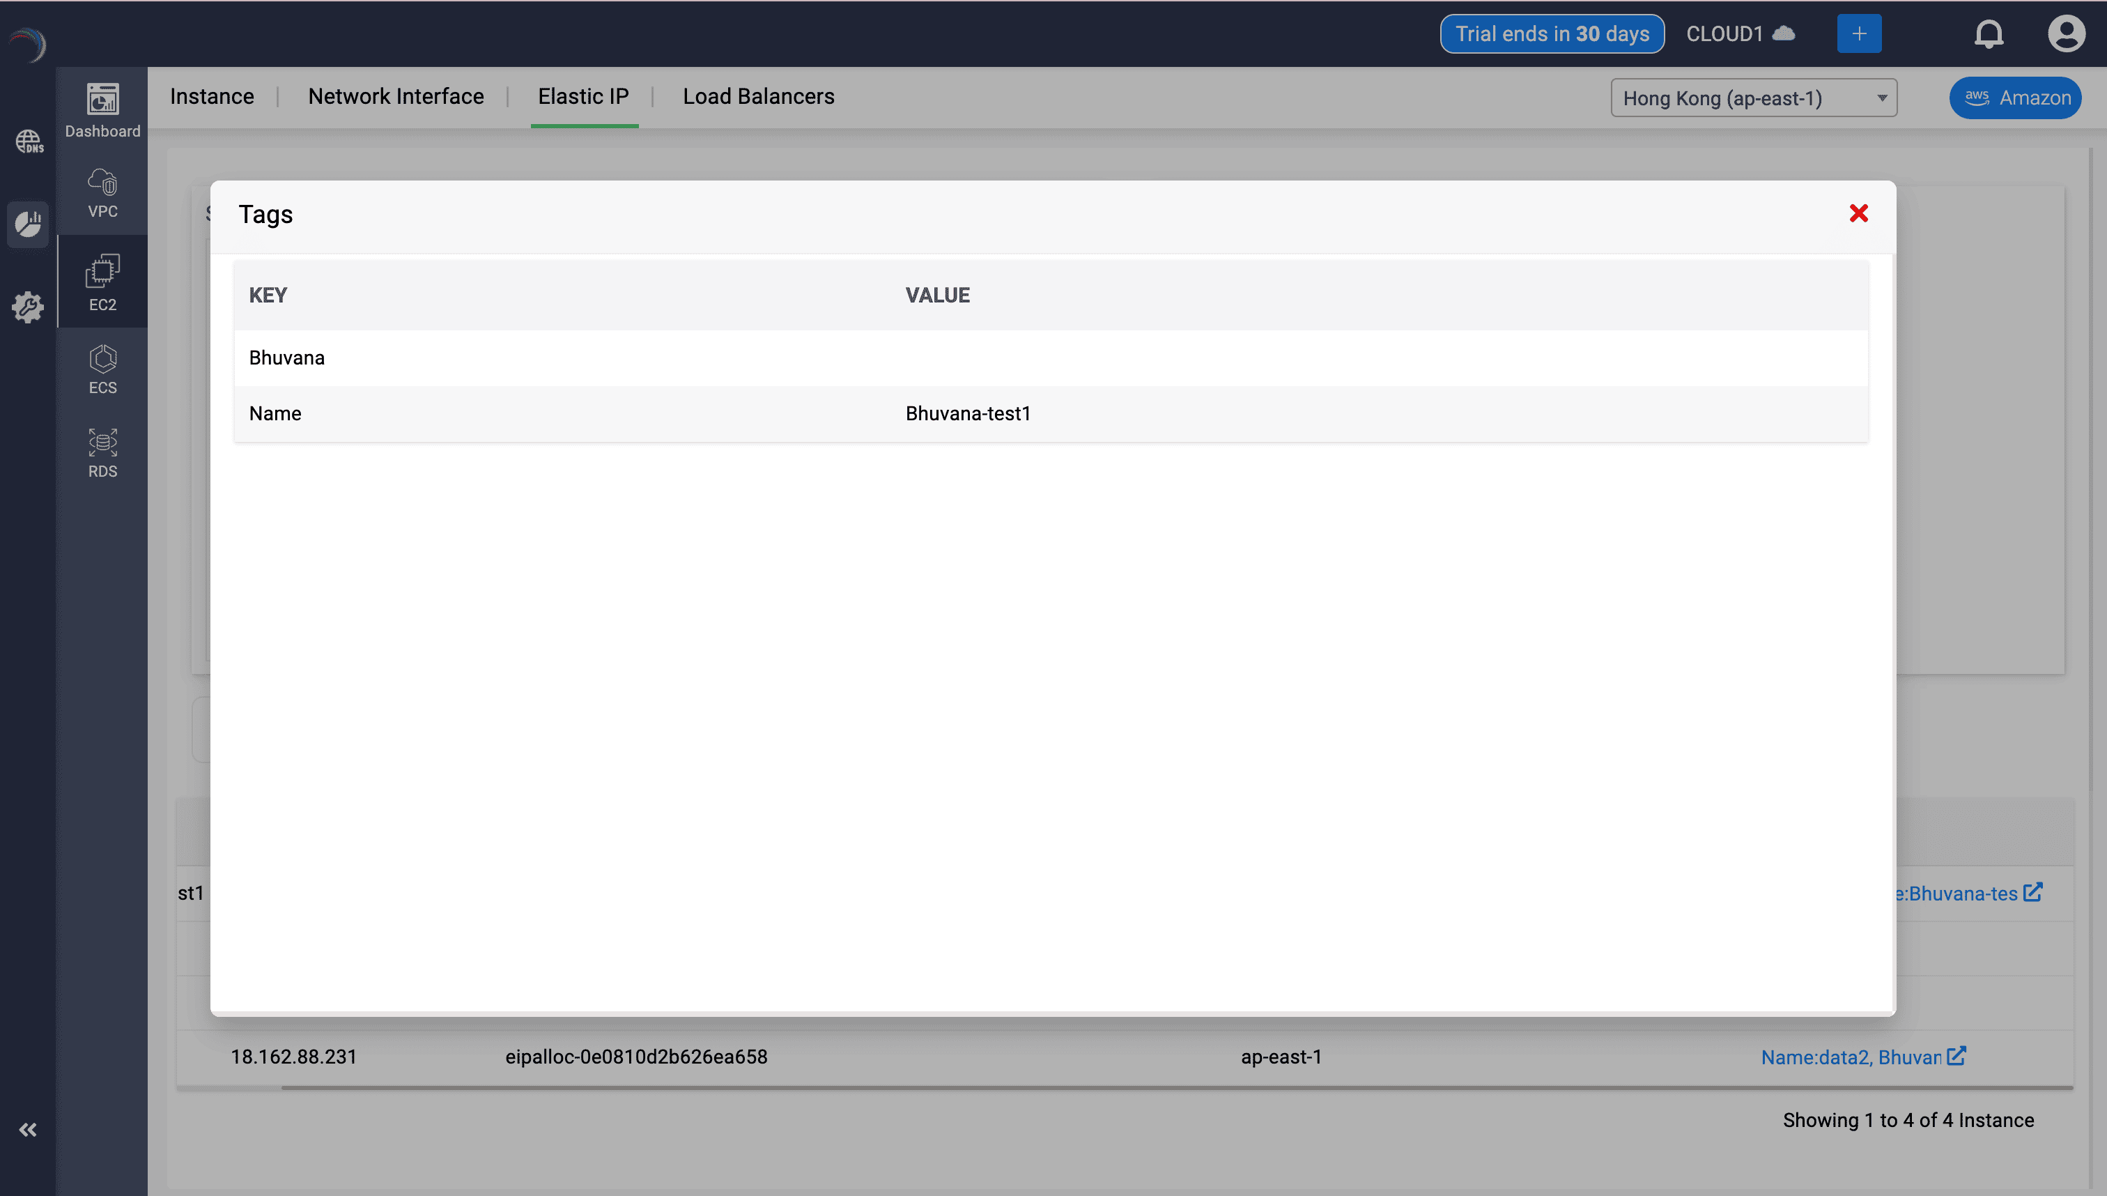This screenshot has height=1196, width=2107.
Task: Open the VPC section
Action: [102, 193]
